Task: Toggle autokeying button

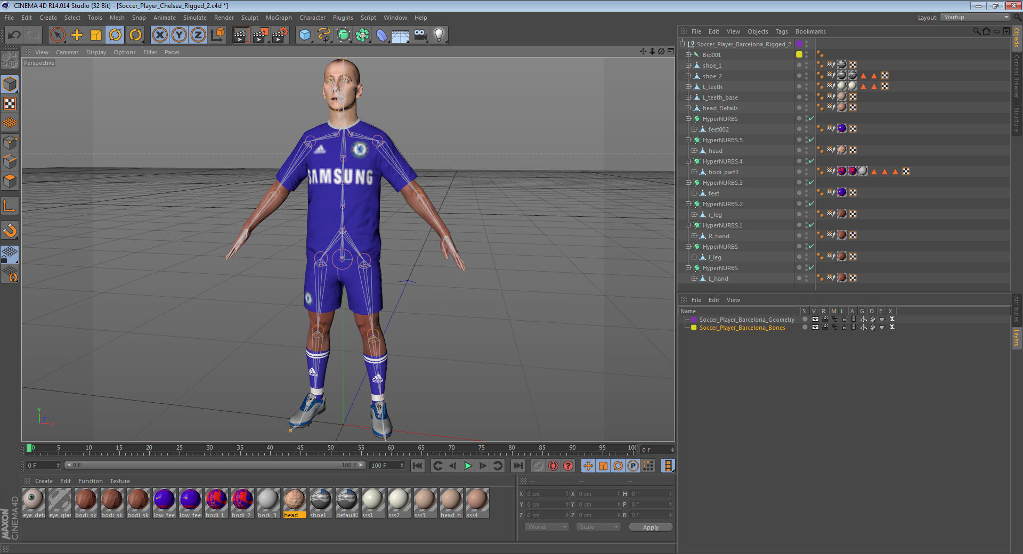Action: [553, 466]
